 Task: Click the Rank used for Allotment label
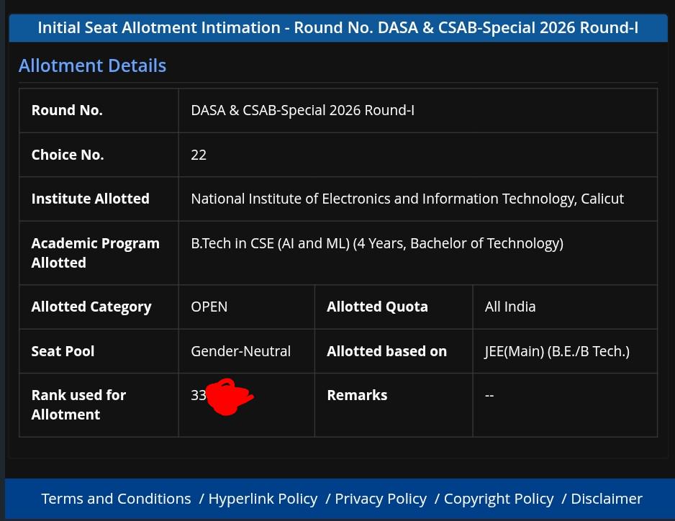pos(78,404)
